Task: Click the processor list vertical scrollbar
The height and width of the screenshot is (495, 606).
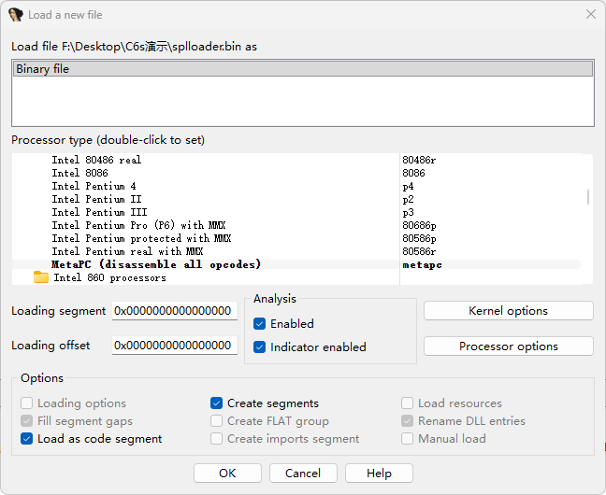Action: coord(588,198)
